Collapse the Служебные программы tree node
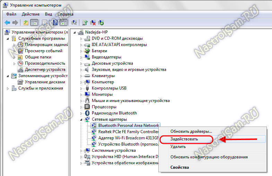Screen dimensions: 272x176 (x=8, y=39)
